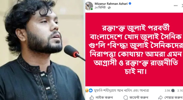Open the 24 মিনিট timestamp link
The height and width of the screenshot is (100, 183).
100,7
